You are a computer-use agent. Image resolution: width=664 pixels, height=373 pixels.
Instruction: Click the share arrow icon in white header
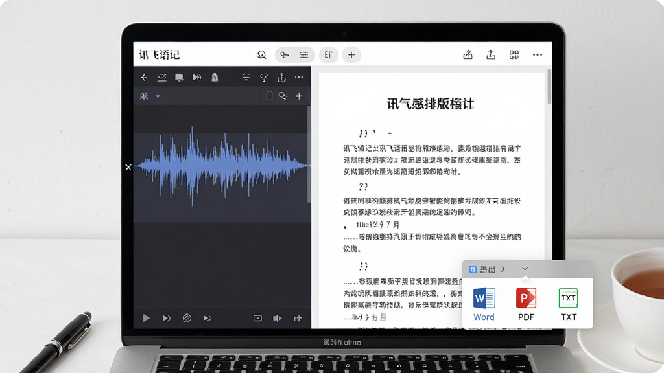[468, 54]
